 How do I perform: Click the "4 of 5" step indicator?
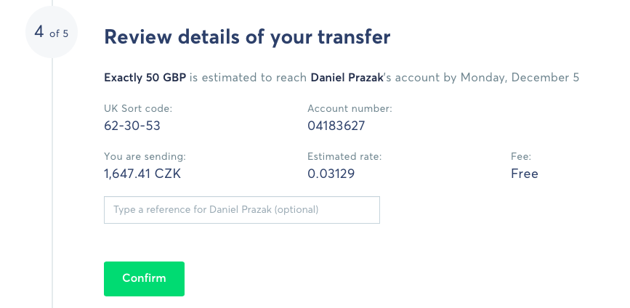(52, 33)
